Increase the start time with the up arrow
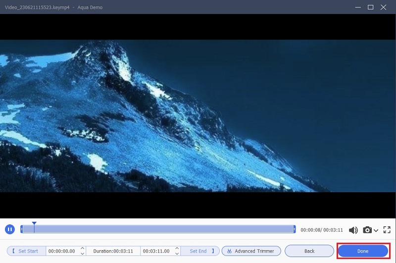 coord(82,249)
